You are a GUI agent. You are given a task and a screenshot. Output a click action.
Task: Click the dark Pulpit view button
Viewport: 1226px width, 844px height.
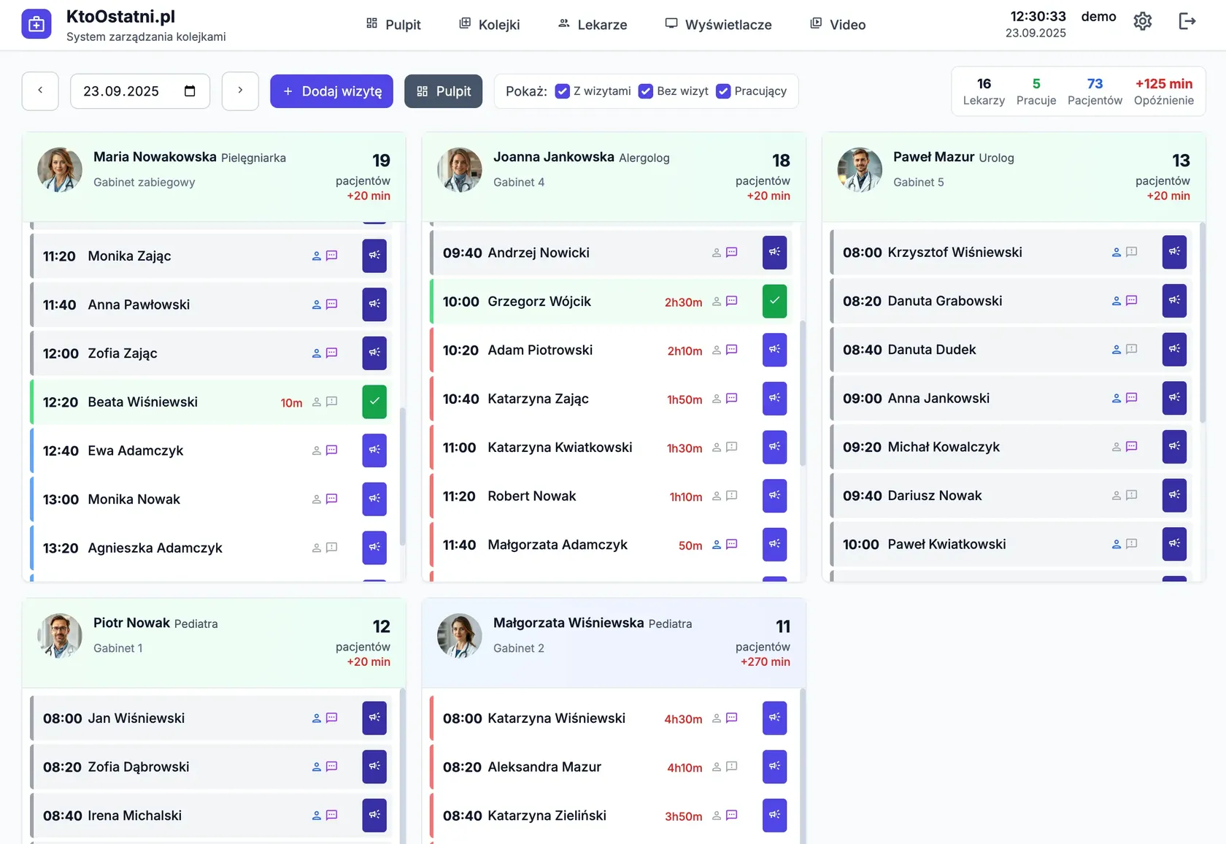pos(444,91)
